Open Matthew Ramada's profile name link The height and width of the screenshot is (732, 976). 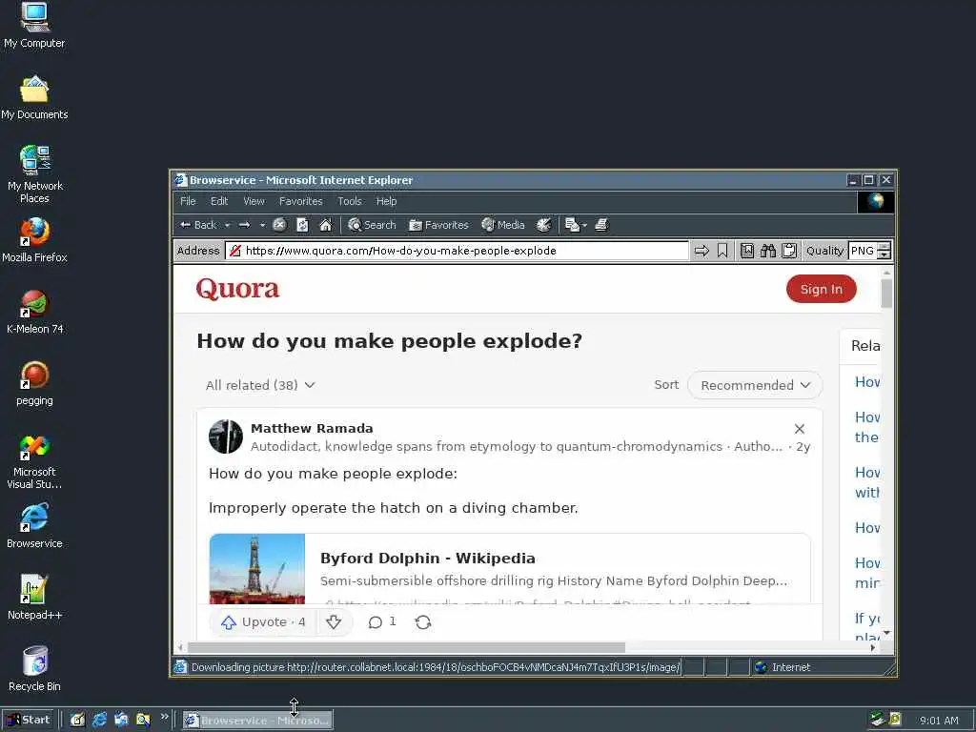pos(312,428)
